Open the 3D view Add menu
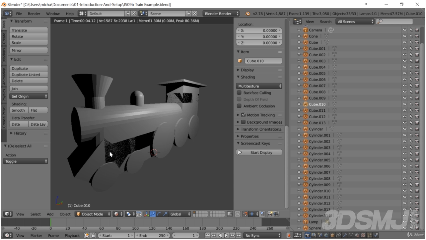The height and width of the screenshot is (240, 426). (x=50, y=214)
